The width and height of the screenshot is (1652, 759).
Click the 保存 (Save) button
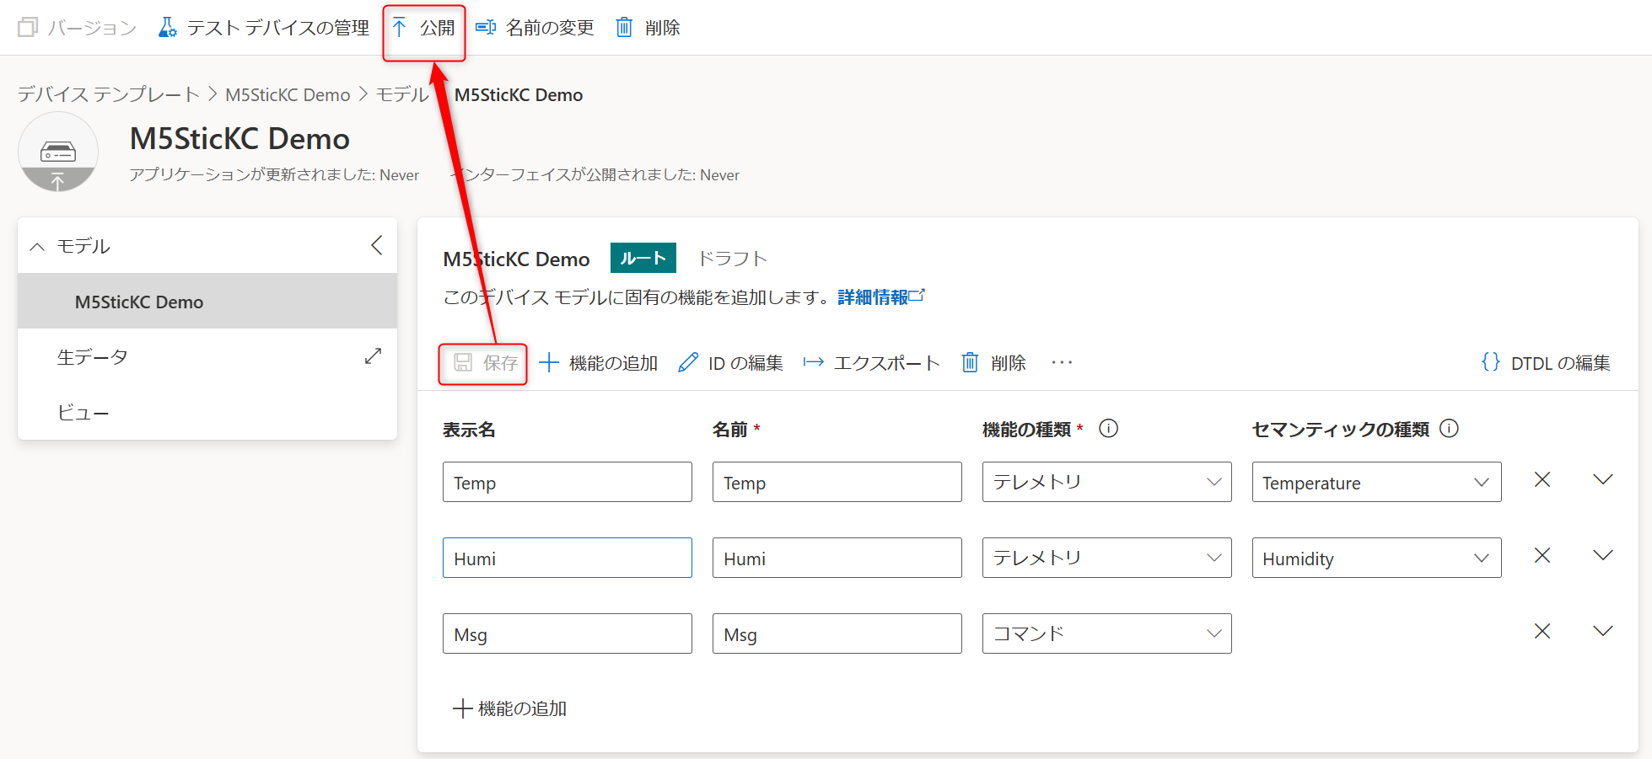[485, 363]
